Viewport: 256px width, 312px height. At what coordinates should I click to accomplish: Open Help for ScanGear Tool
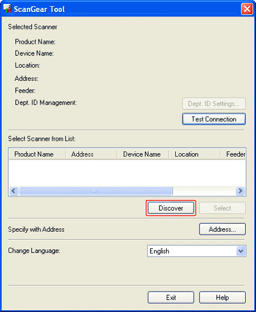222,297
